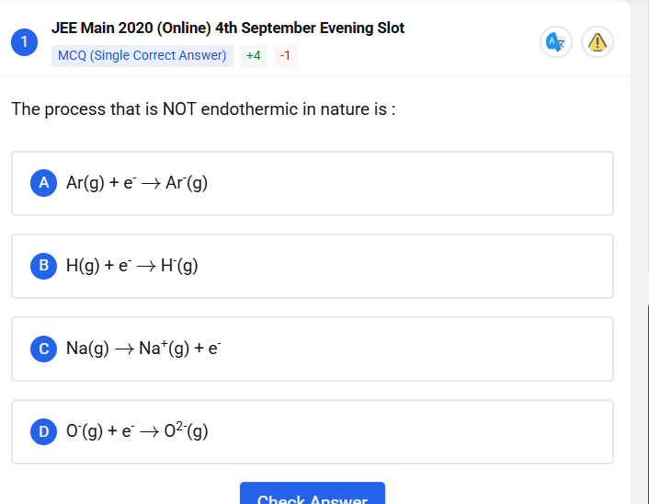Open JEE Main 2020 4th September heading
649x504 pixels.
point(228,28)
